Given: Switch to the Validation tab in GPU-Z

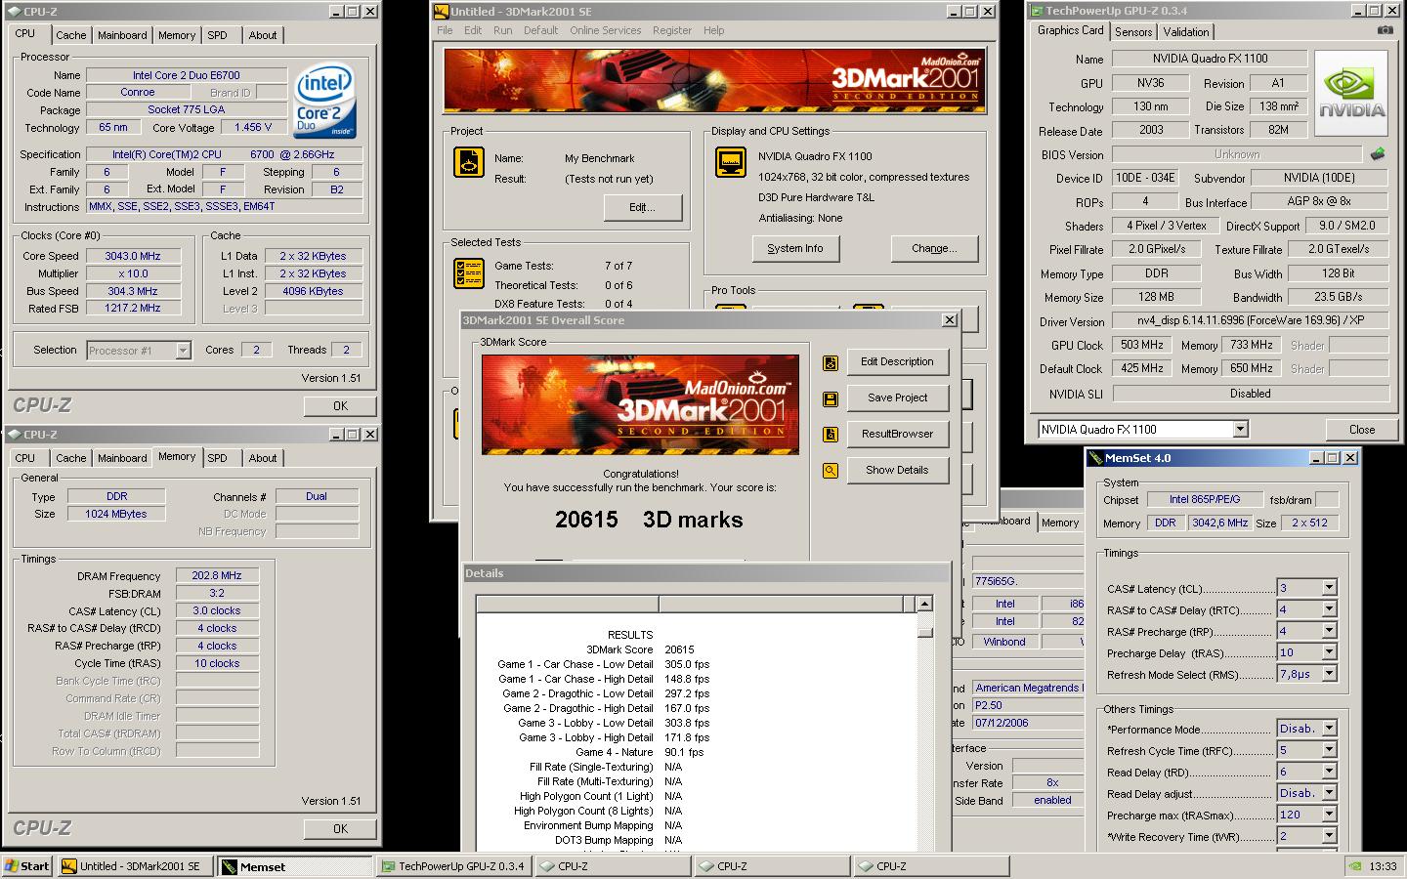Looking at the screenshot, I should point(1186,32).
